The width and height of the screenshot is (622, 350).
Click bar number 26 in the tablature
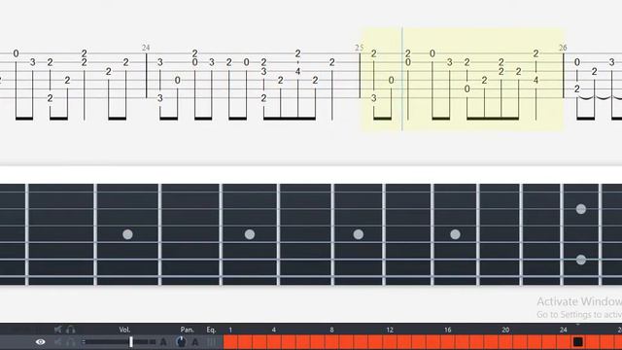click(563, 48)
